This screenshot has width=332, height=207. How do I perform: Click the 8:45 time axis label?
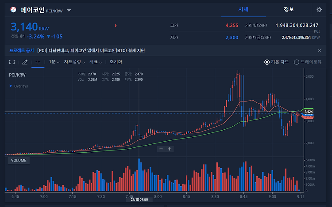tap(244, 197)
